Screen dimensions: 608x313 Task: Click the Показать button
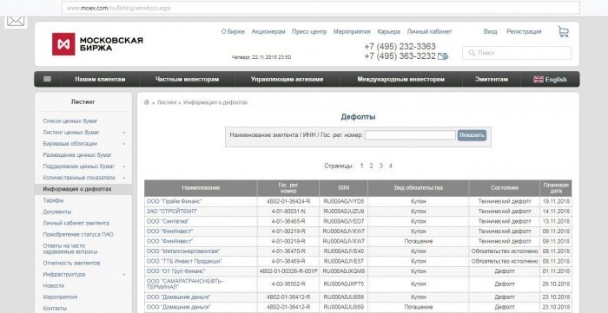point(472,135)
